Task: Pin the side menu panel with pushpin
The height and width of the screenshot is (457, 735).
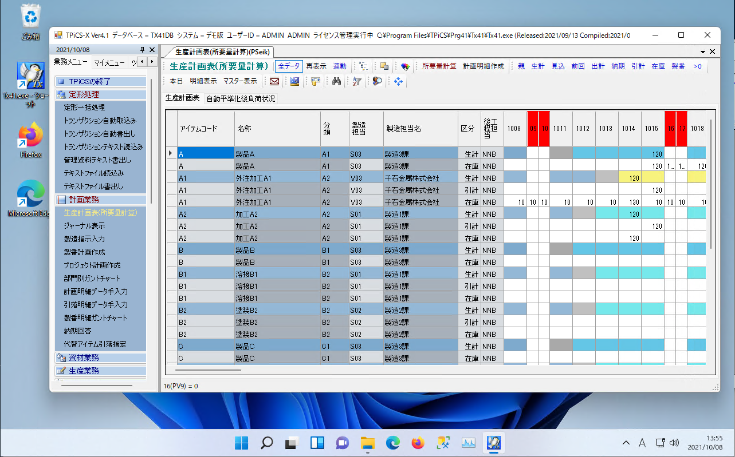Action: (143, 50)
